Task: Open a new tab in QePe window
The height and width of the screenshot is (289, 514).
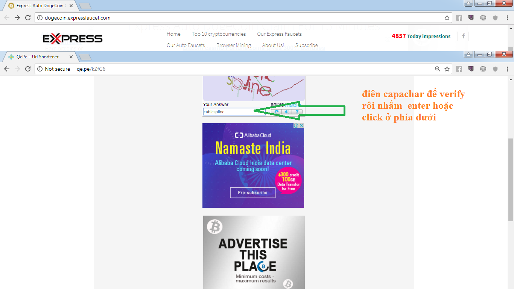Action: [85, 57]
